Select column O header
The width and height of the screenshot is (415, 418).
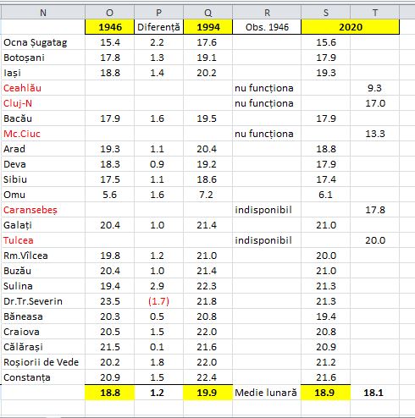tap(109, 13)
